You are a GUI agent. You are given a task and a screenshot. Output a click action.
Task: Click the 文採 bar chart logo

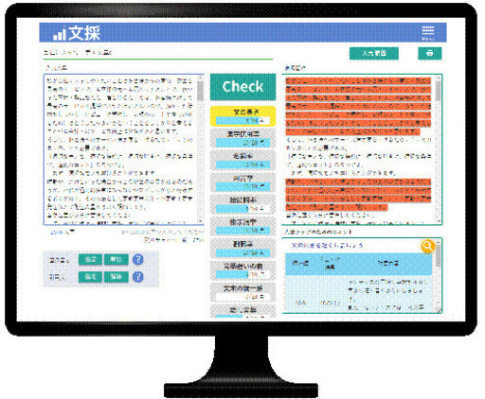(x=77, y=33)
